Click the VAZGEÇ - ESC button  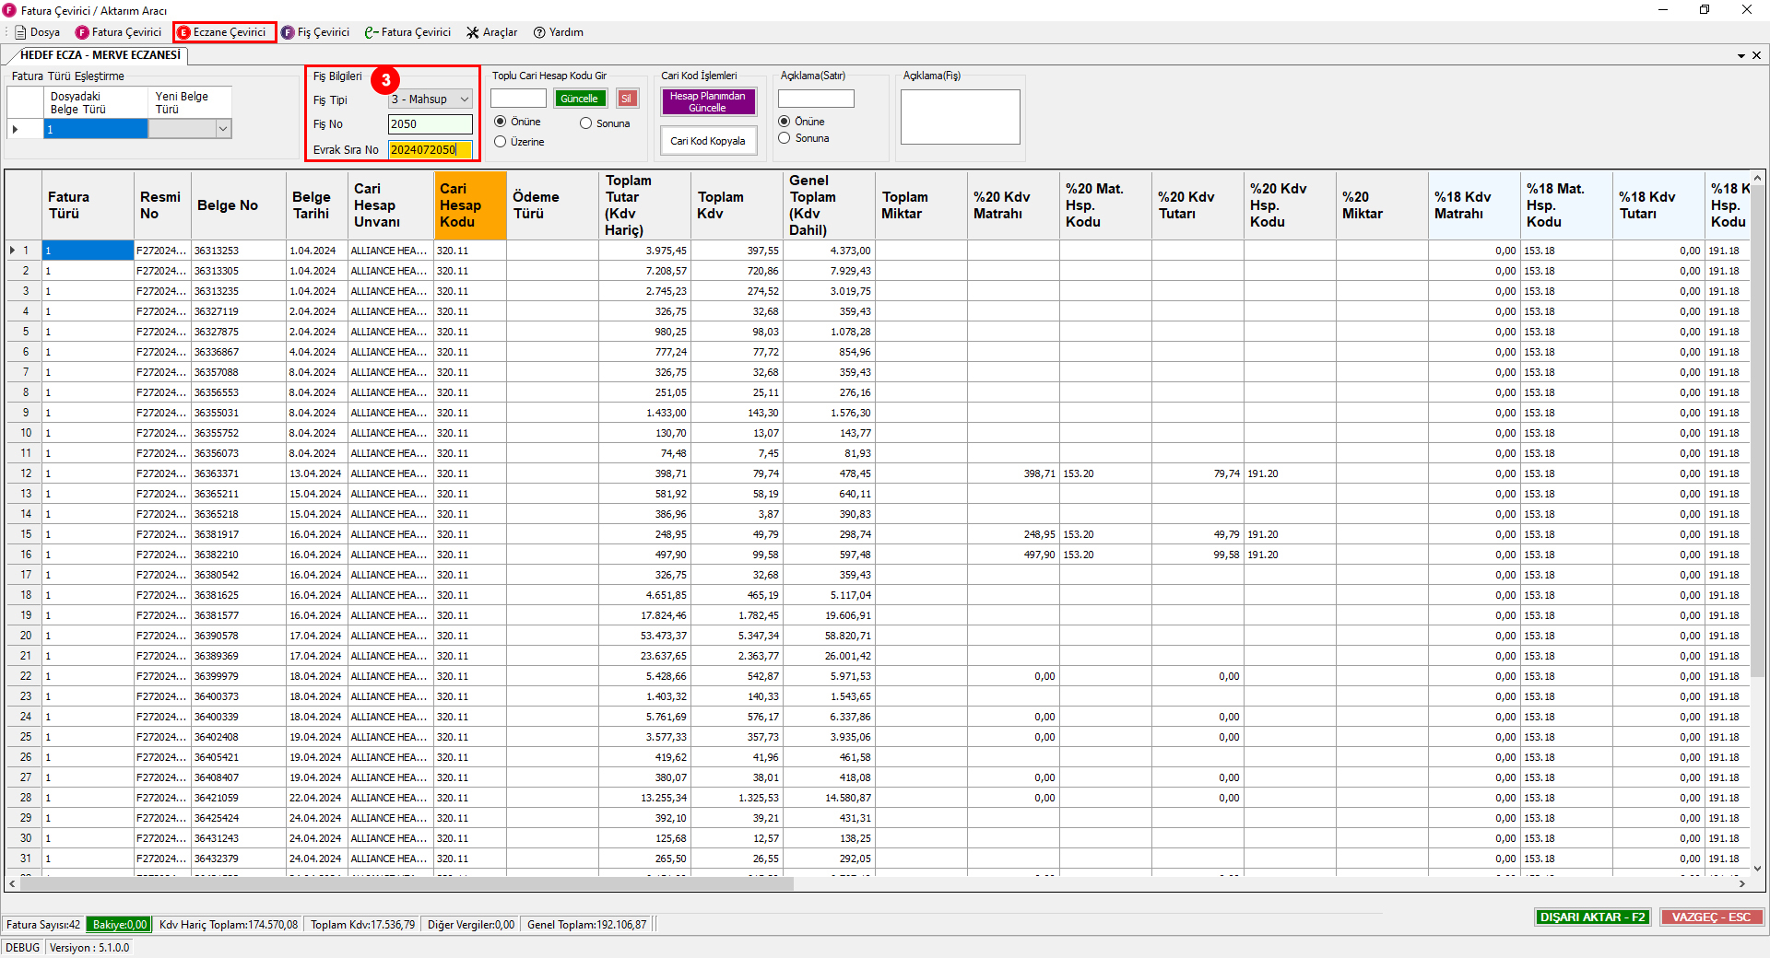(x=1711, y=917)
